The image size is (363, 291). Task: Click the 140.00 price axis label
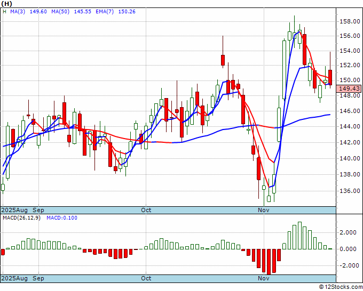point(350,158)
